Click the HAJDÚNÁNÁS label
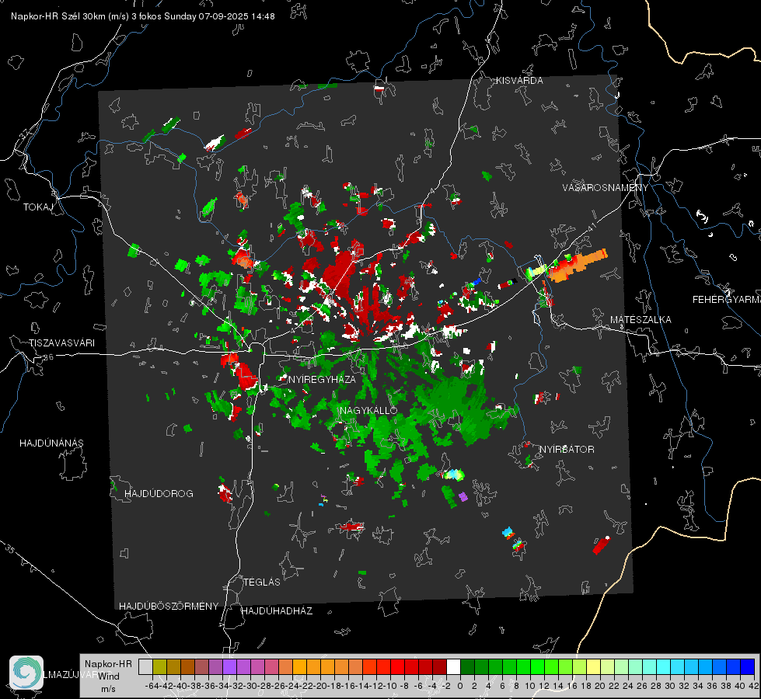Image resolution: width=761 pixels, height=699 pixels. pos(51,443)
